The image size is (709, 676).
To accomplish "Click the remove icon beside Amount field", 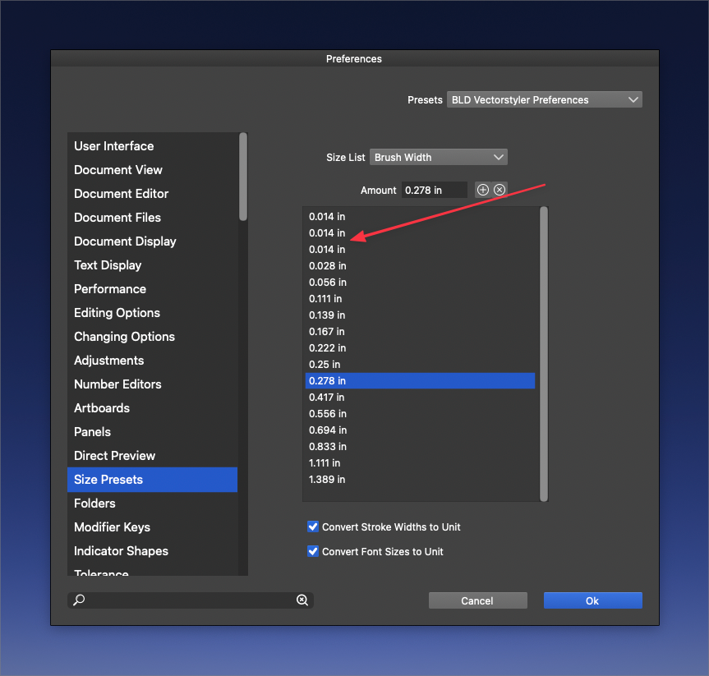I will coord(499,190).
